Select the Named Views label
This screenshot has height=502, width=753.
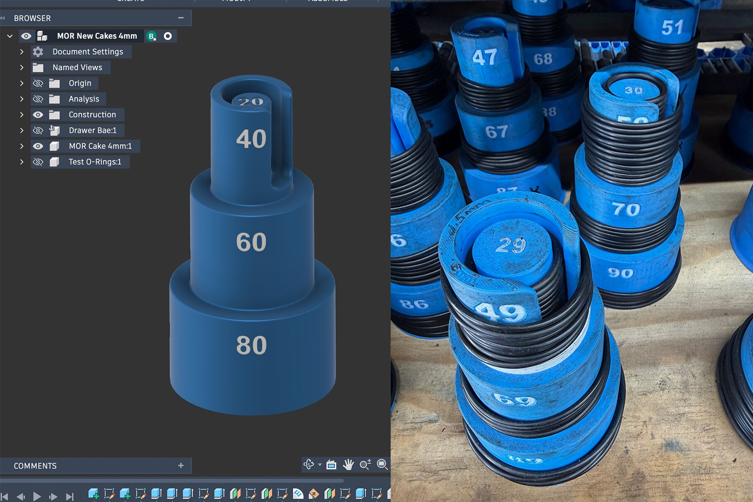coord(77,67)
